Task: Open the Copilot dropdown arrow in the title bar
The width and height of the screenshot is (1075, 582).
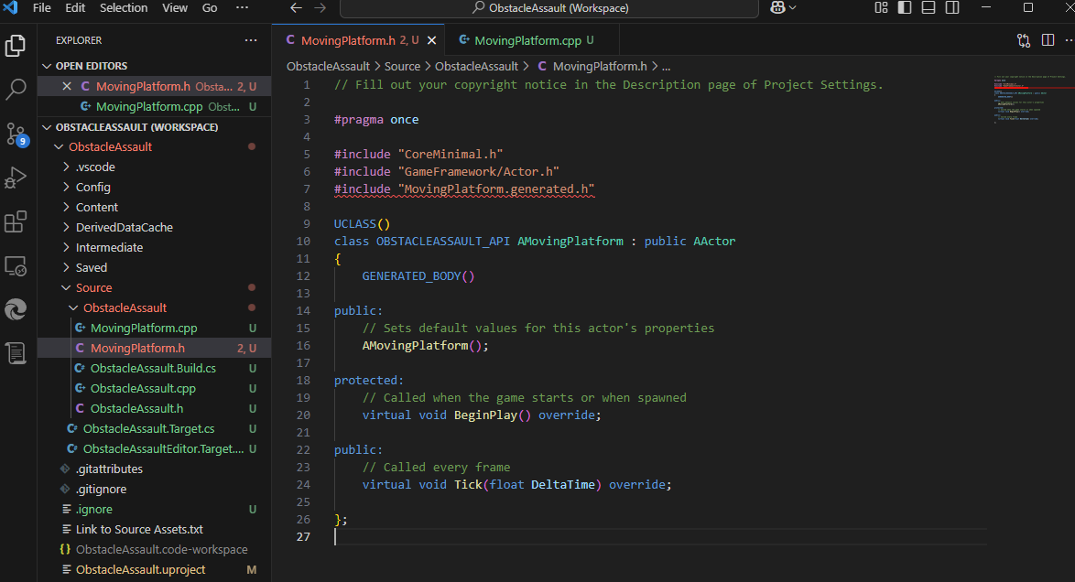Action: (793, 8)
